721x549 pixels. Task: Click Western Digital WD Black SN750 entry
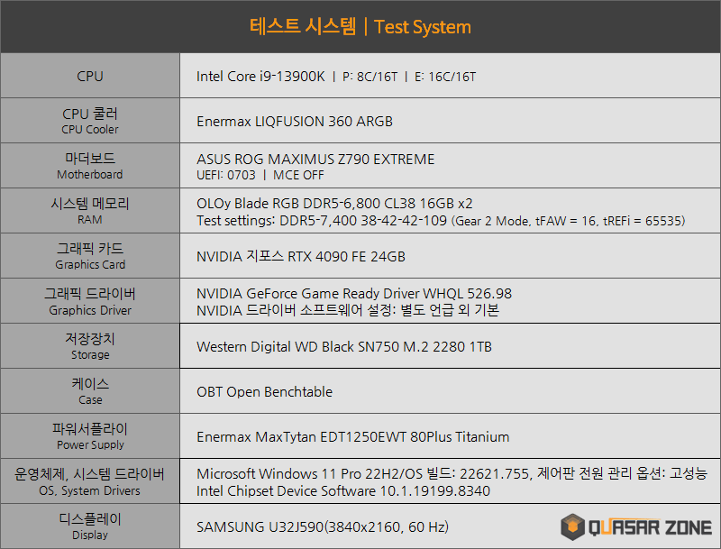pos(344,347)
